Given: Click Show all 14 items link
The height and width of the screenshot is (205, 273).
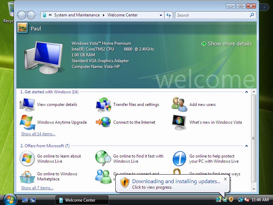Looking at the screenshot, I should [x=38, y=134].
